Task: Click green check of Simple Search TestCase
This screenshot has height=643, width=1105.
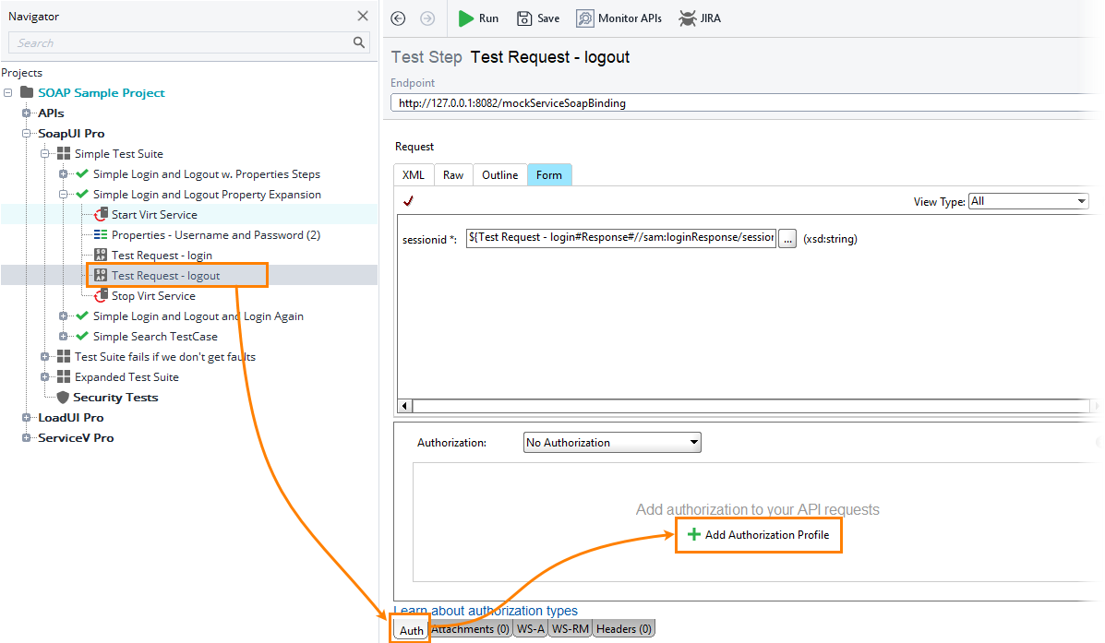Action: pyautogui.click(x=82, y=336)
